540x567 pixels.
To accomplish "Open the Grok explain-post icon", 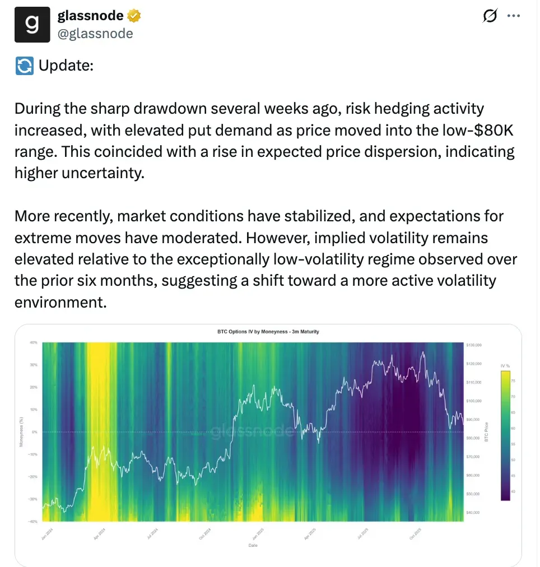I will (490, 16).
